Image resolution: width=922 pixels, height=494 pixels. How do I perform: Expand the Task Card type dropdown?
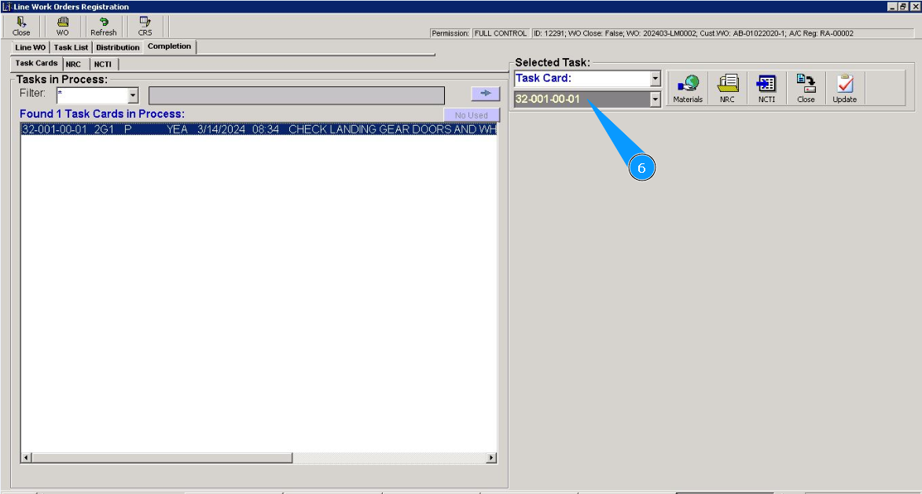point(656,78)
